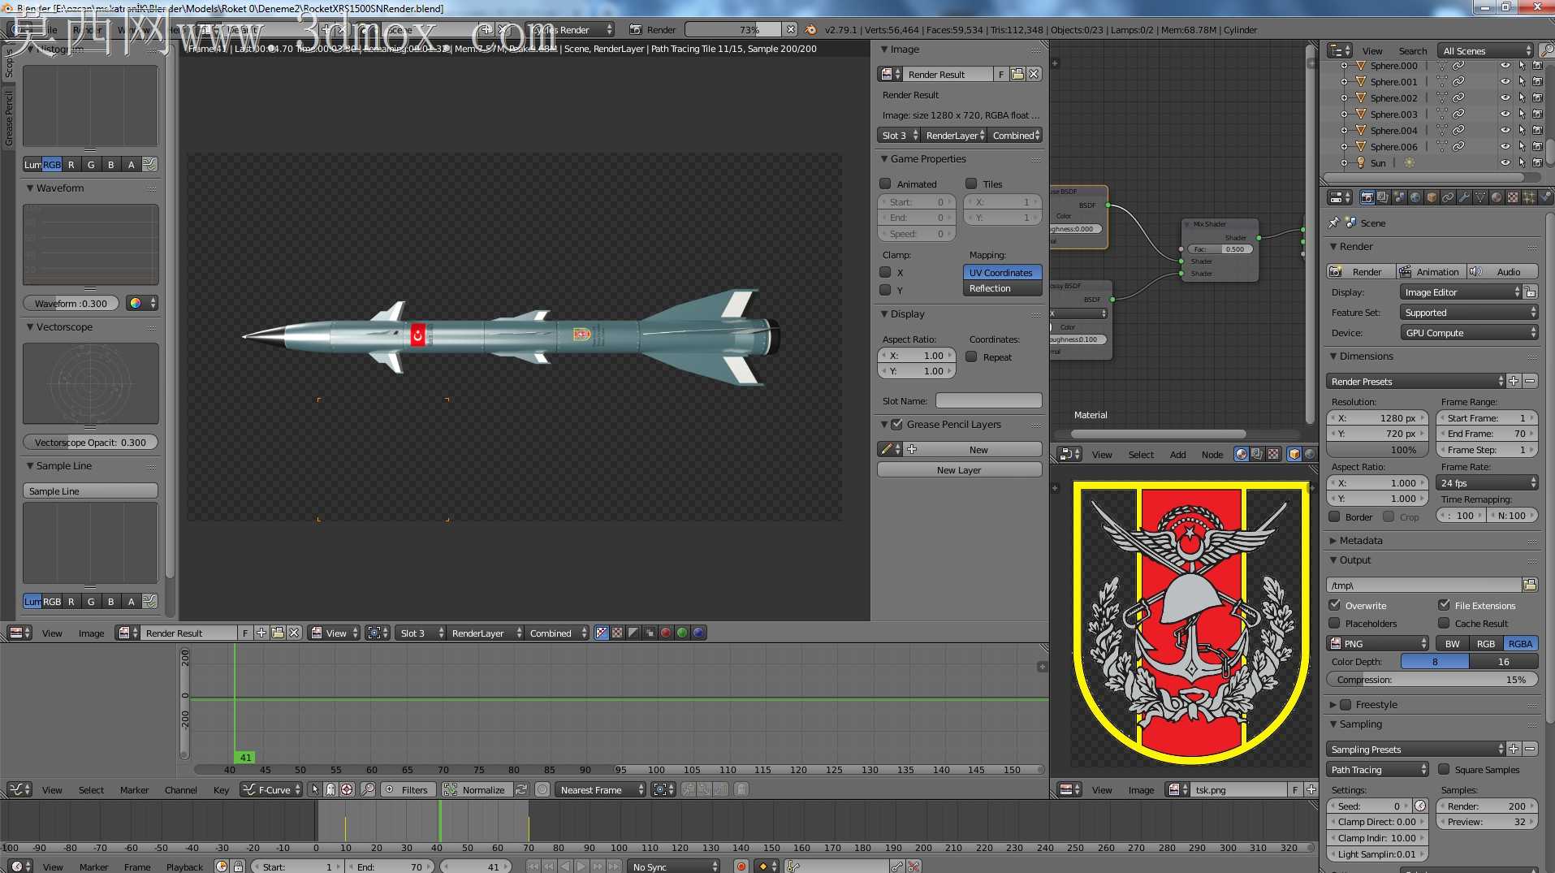Show green channel in image editor header

coord(682,633)
